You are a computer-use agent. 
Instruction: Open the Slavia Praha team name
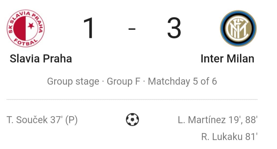pos(41,59)
